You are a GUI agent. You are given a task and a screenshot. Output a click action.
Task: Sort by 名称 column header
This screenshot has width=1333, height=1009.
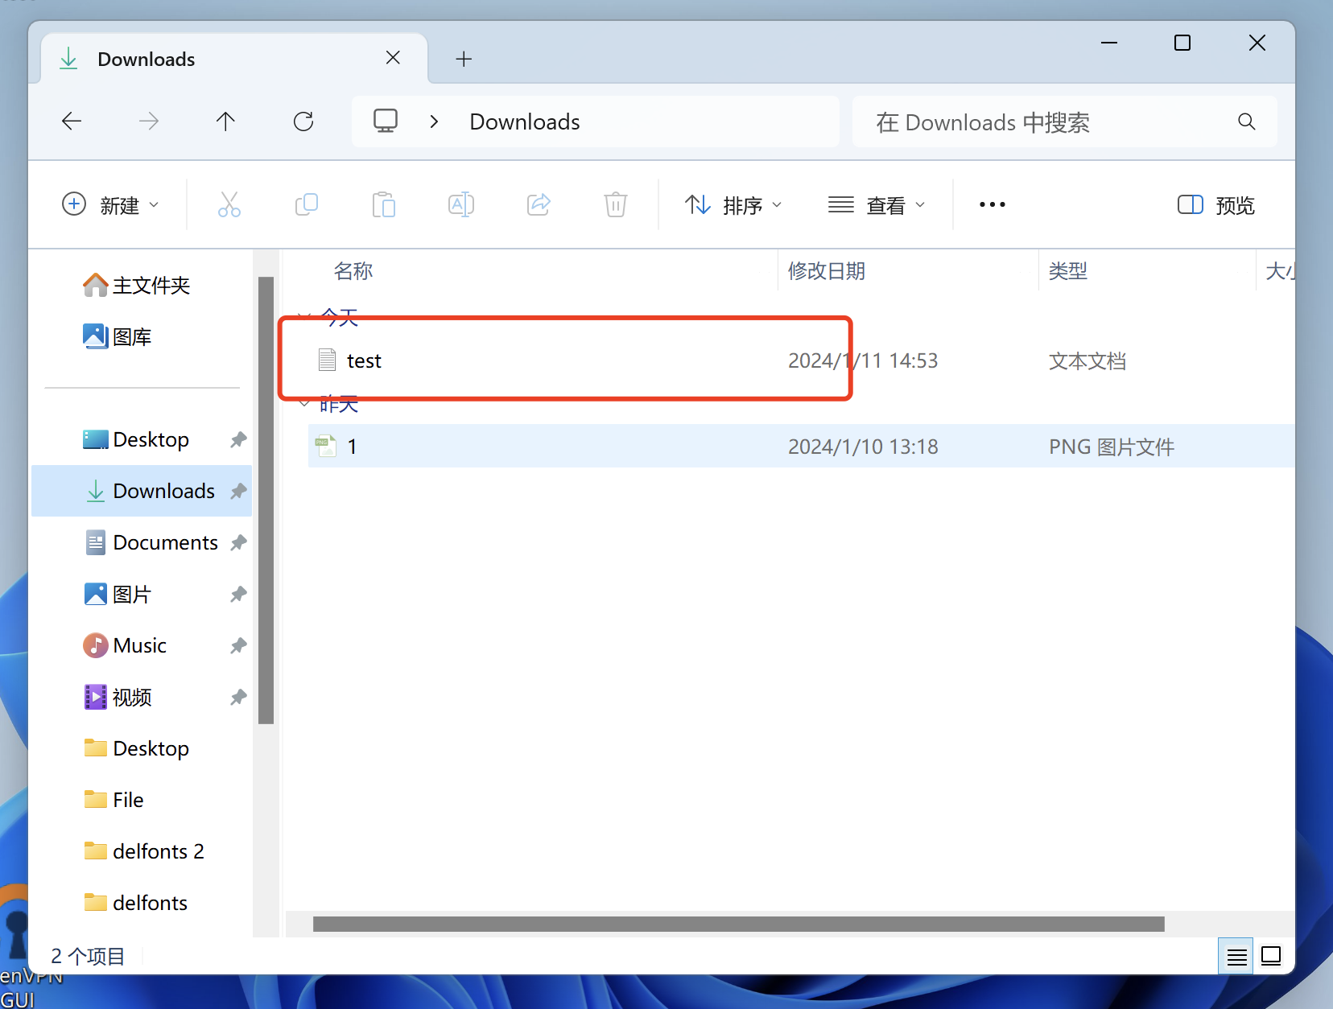coord(353,271)
